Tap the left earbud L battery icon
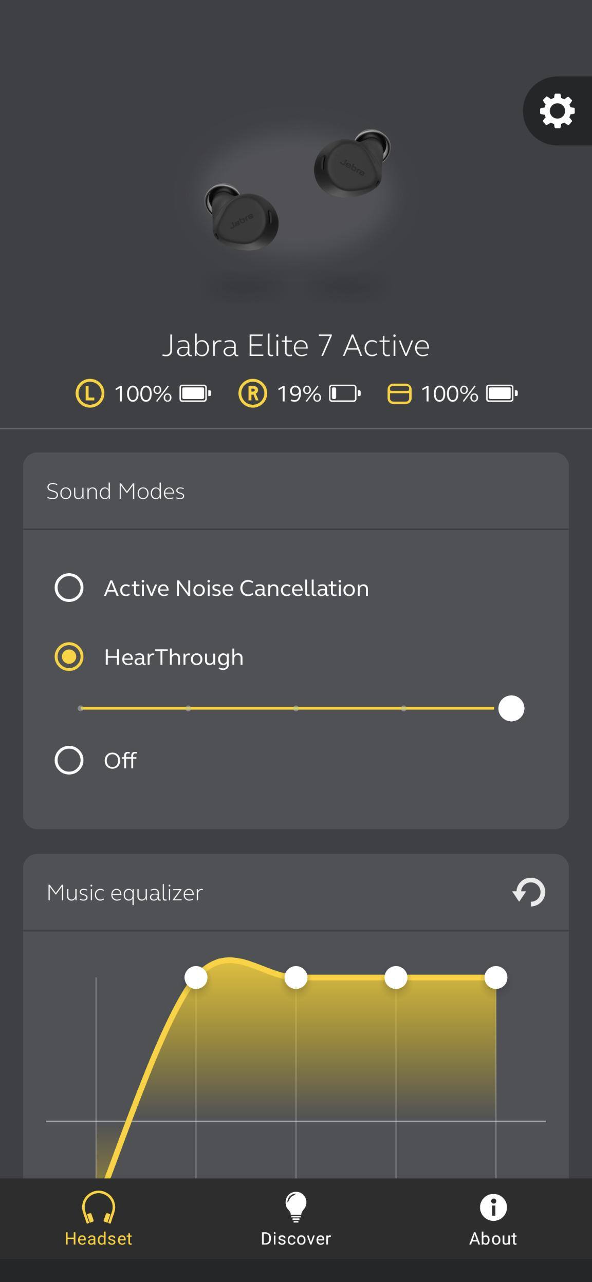Image resolution: width=592 pixels, height=1282 pixels. 90,394
